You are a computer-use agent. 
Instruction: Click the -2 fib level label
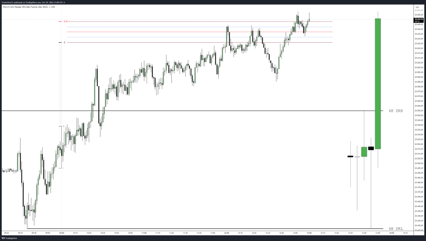pyautogui.click(x=64, y=42)
